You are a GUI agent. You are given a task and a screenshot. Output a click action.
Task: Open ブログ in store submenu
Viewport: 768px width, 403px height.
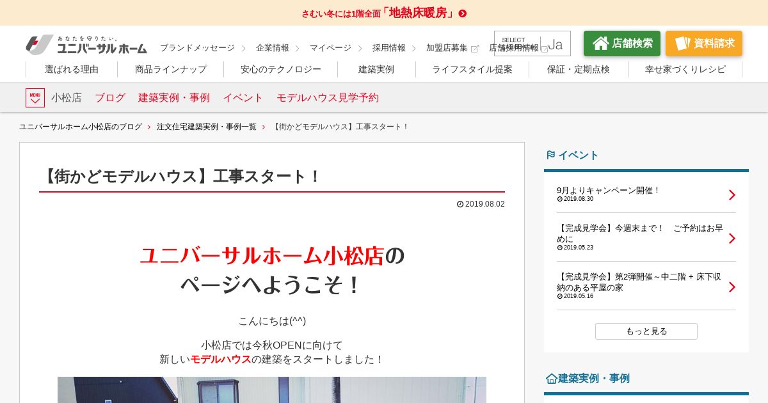[110, 98]
